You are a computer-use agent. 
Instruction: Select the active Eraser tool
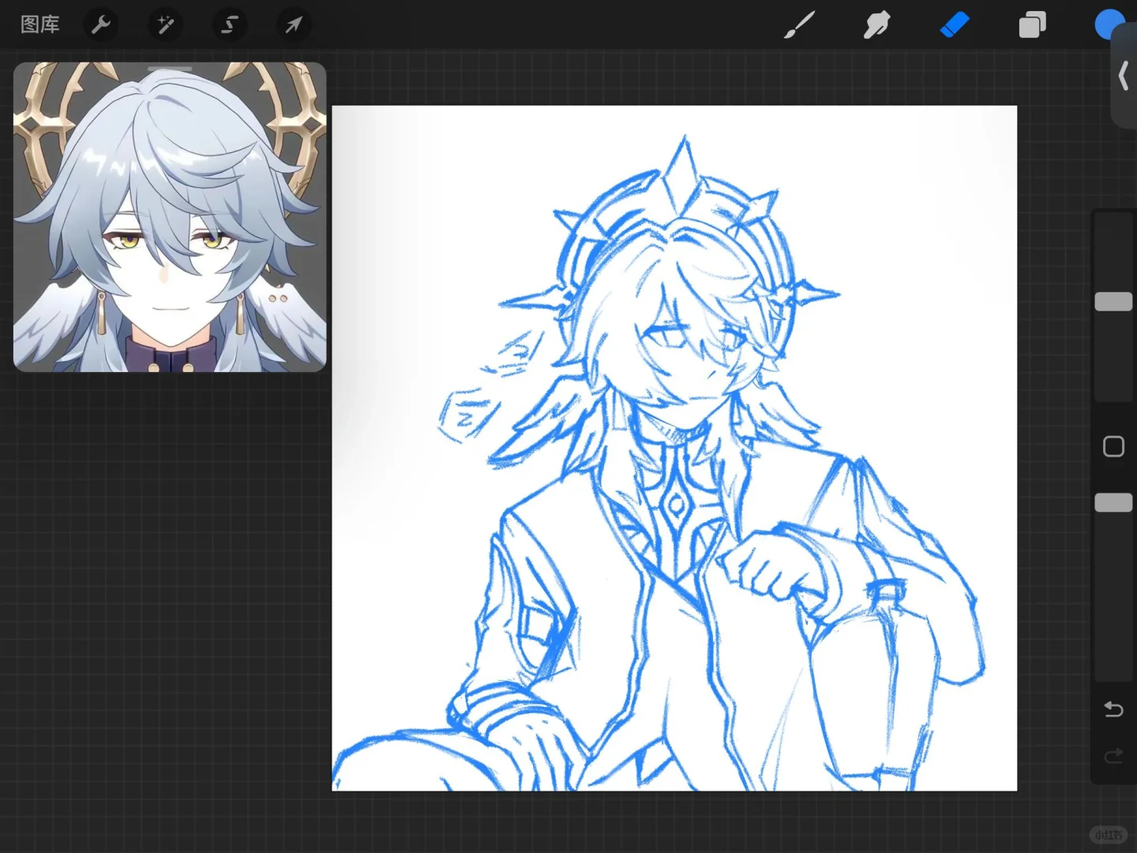(955, 25)
